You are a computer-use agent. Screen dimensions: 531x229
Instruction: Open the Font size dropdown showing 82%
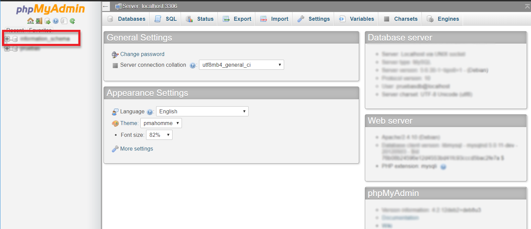pos(159,135)
